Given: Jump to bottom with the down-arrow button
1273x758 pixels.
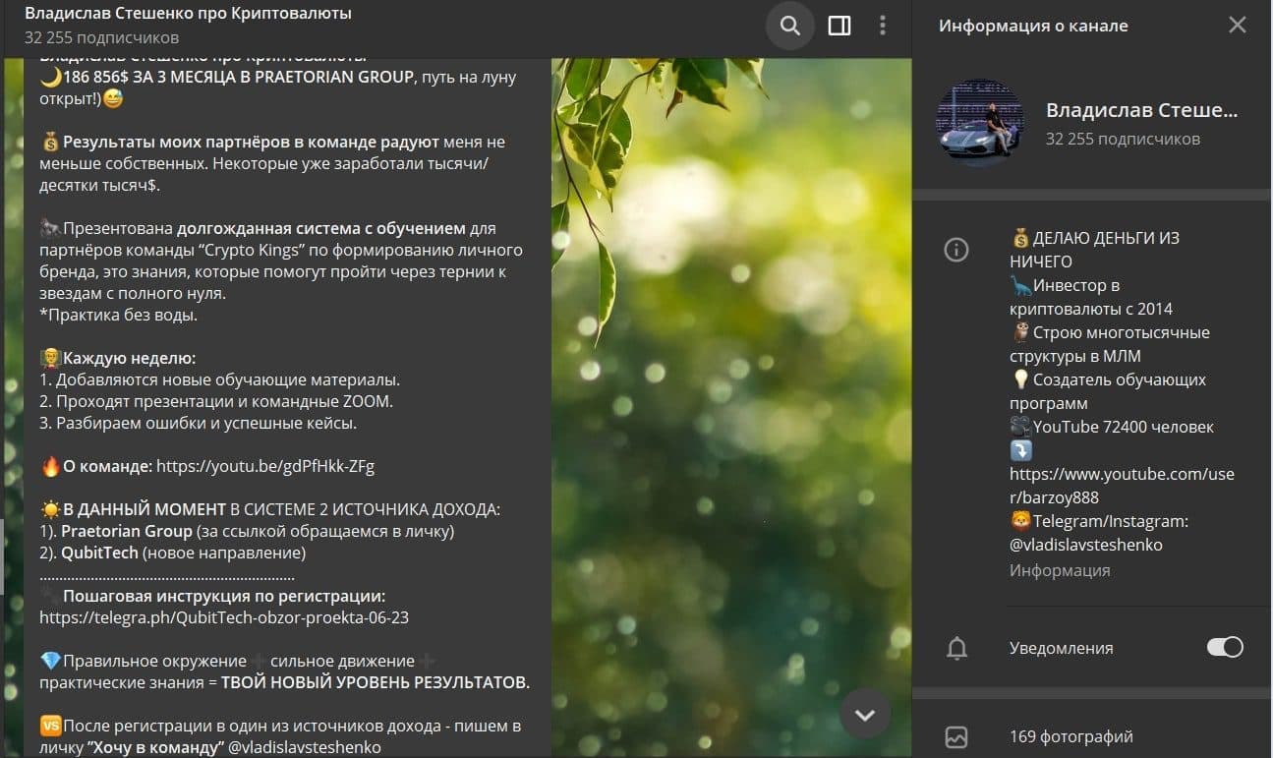Looking at the screenshot, I should pos(865,715).
